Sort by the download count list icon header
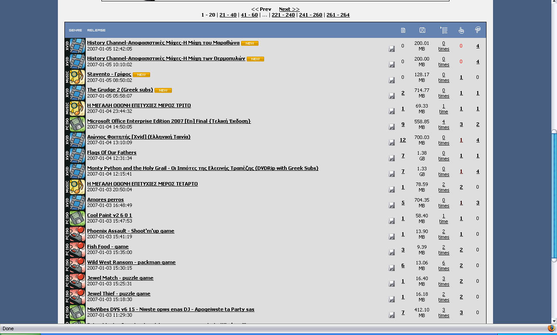 [x=444, y=30]
